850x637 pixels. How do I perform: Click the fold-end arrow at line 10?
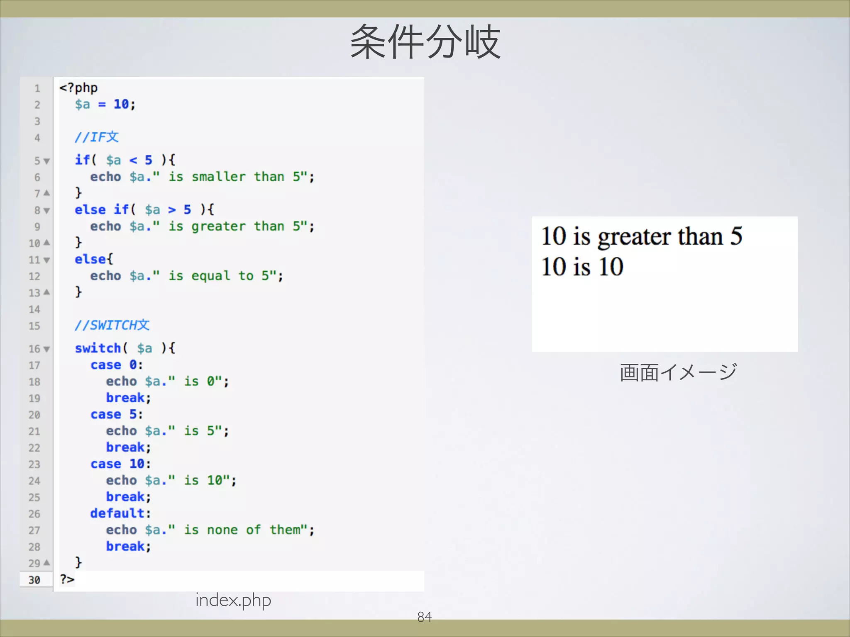click(x=46, y=243)
